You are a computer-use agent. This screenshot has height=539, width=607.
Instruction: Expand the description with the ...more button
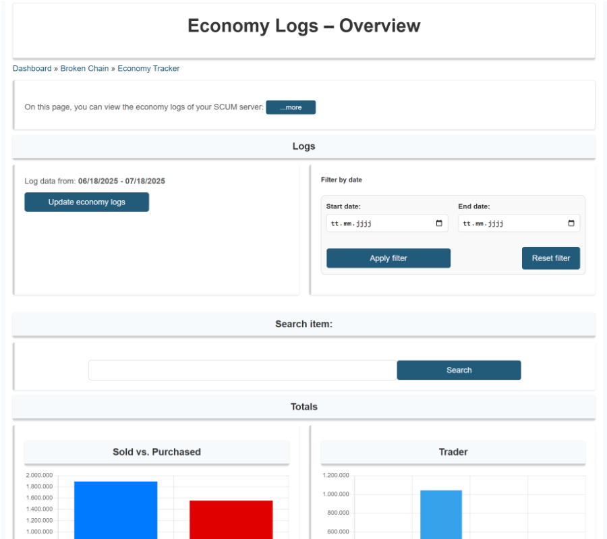(x=291, y=107)
